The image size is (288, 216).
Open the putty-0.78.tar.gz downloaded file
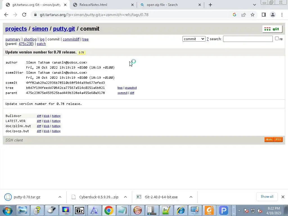click(27, 197)
